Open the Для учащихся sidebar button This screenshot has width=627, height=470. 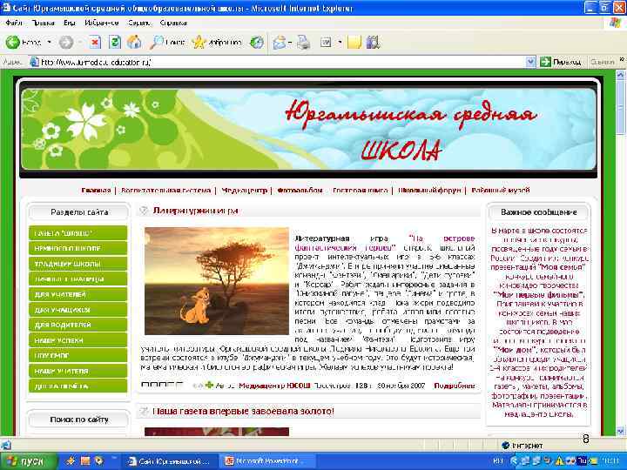(78, 310)
